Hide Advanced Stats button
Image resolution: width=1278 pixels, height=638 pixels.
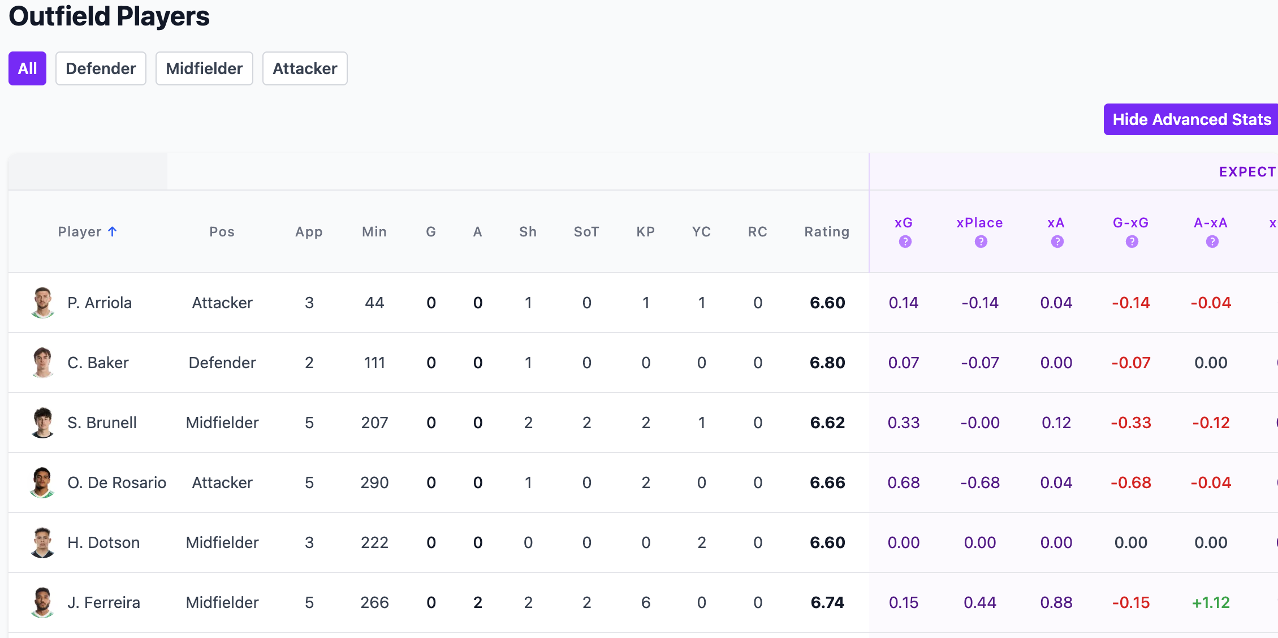pos(1191,119)
